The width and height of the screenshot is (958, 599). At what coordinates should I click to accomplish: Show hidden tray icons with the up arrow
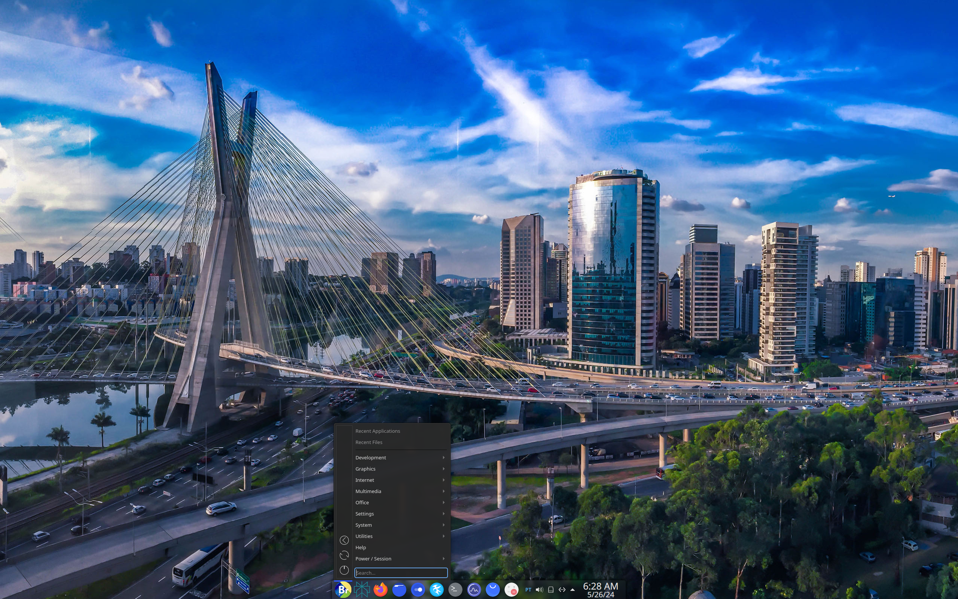[x=573, y=590]
